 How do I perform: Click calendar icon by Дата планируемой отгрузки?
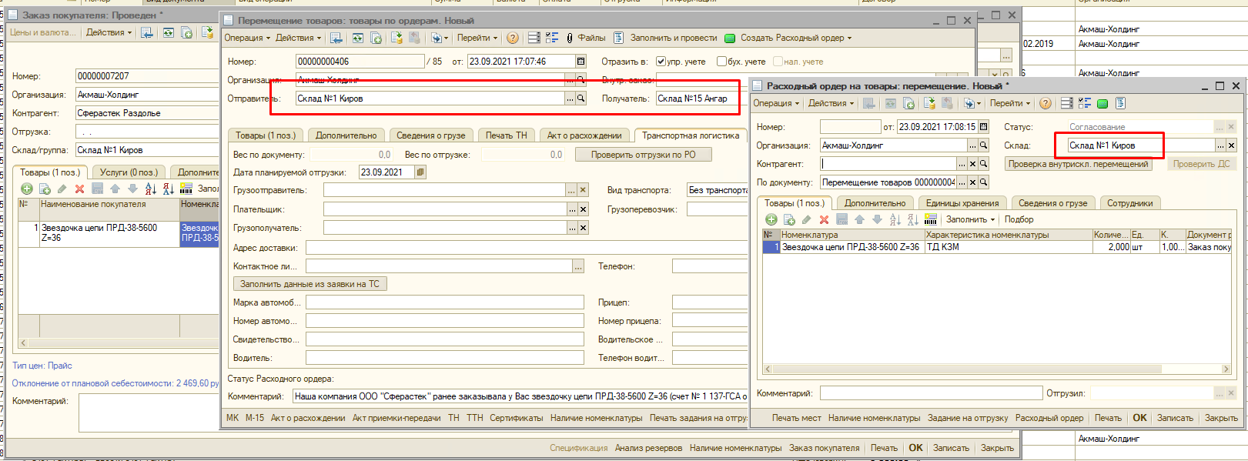click(420, 172)
